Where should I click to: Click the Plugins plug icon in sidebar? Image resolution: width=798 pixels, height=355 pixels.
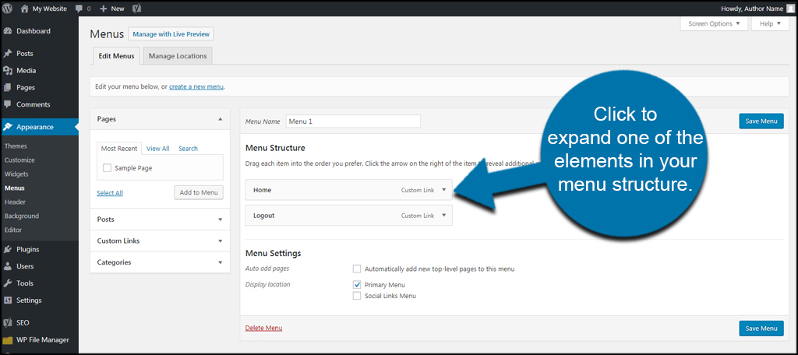click(8, 249)
